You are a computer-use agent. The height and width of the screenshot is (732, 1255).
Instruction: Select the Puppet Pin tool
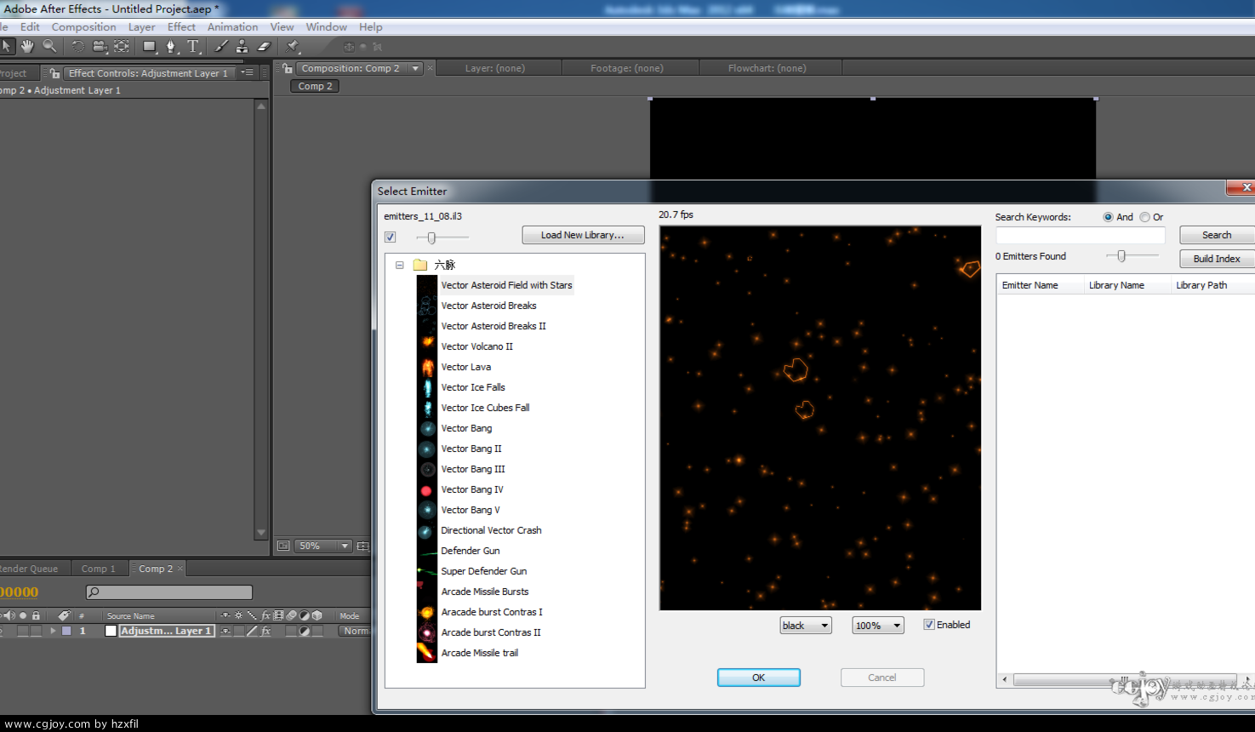click(293, 46)
